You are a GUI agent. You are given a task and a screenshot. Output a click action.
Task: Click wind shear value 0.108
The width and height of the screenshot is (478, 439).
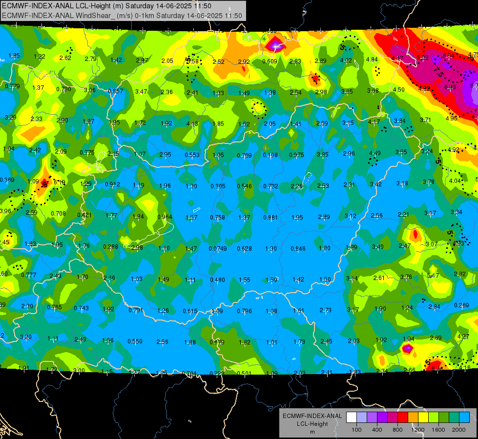(x=270, y=155)
